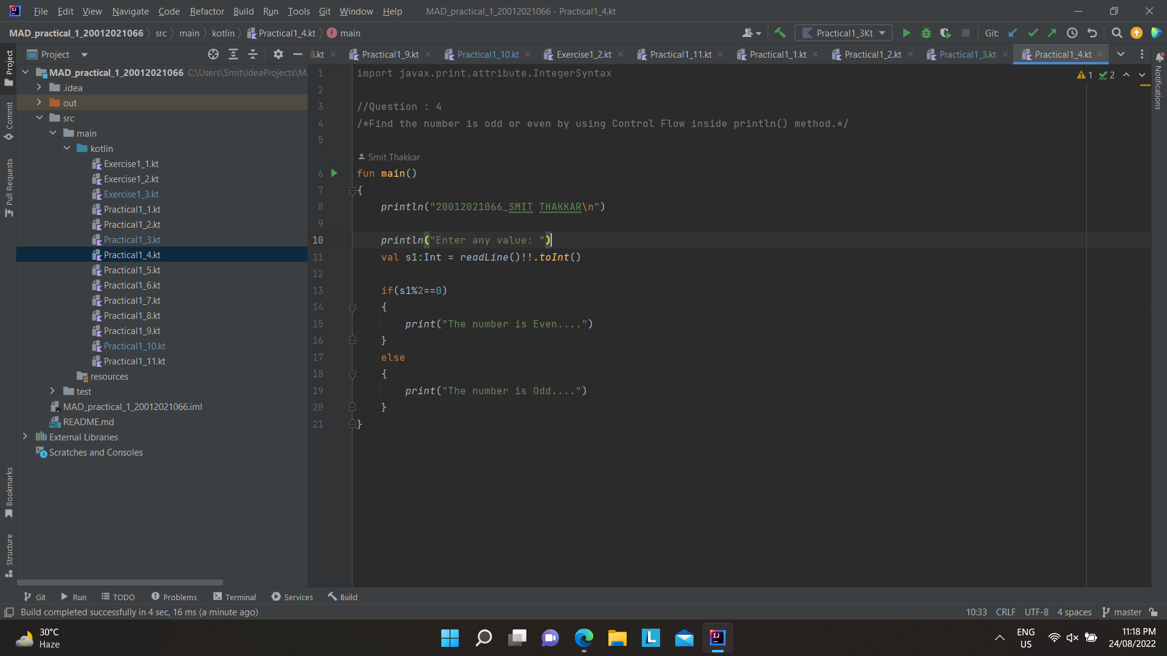Build project with hammer icon

click(x=780, y=33)
